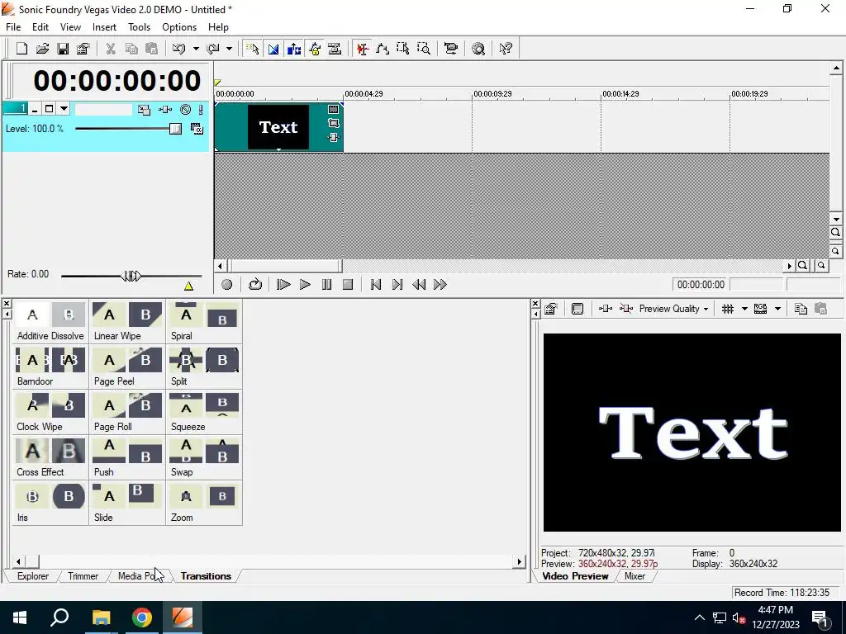Solo track 1

201,110
